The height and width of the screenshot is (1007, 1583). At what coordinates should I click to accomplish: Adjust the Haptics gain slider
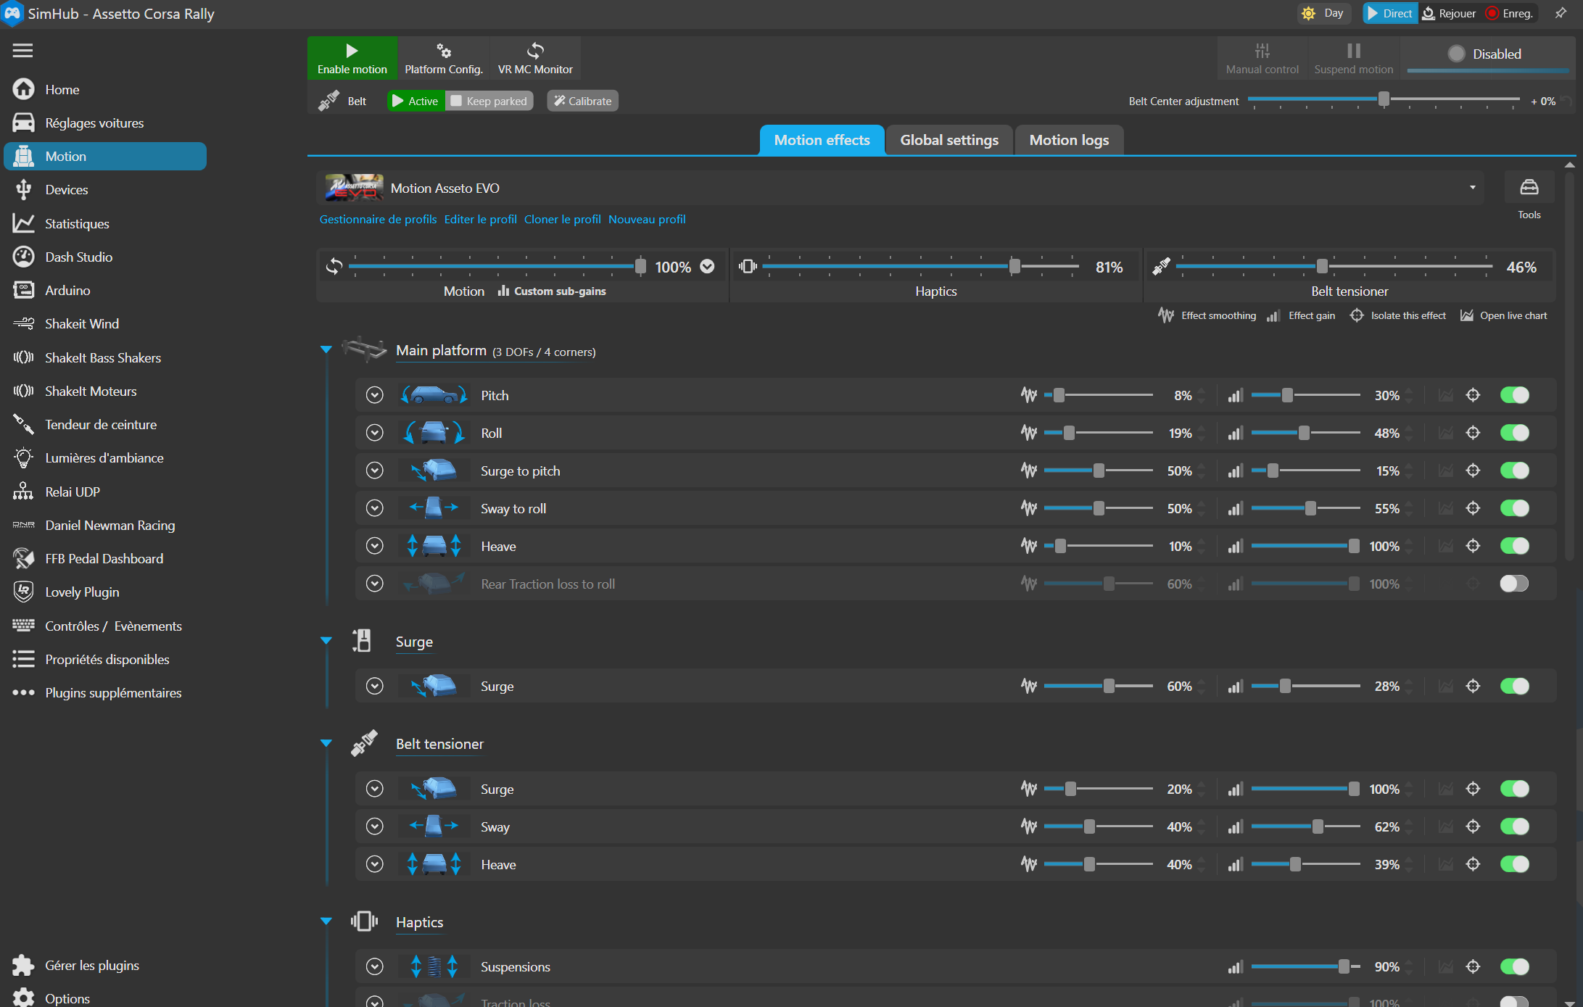[1013, 266]
